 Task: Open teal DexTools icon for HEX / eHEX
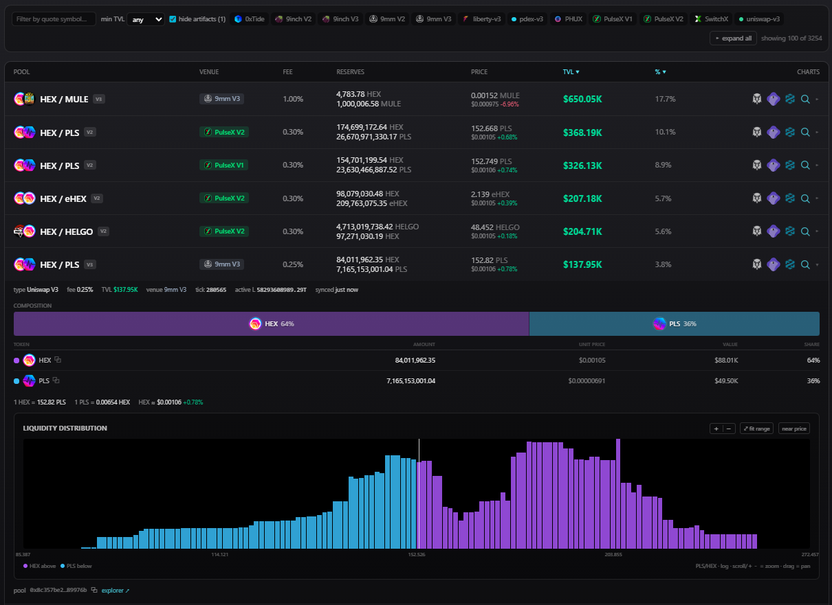pos(790,198)
